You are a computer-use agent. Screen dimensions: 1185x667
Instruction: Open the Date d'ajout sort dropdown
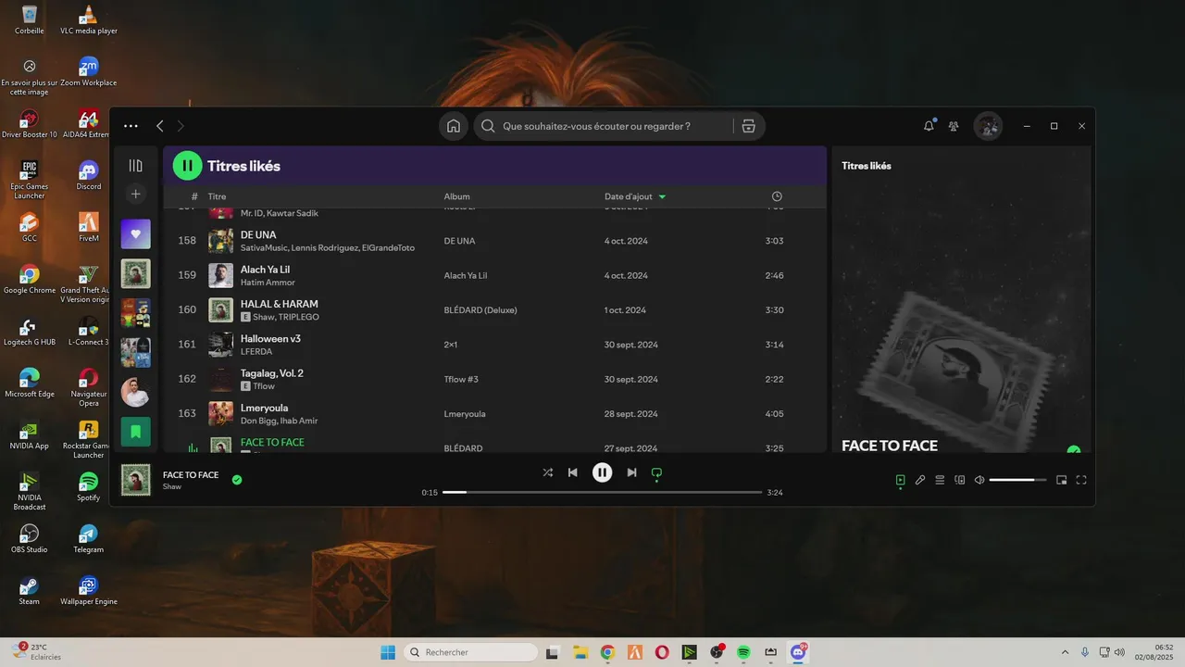635,196
